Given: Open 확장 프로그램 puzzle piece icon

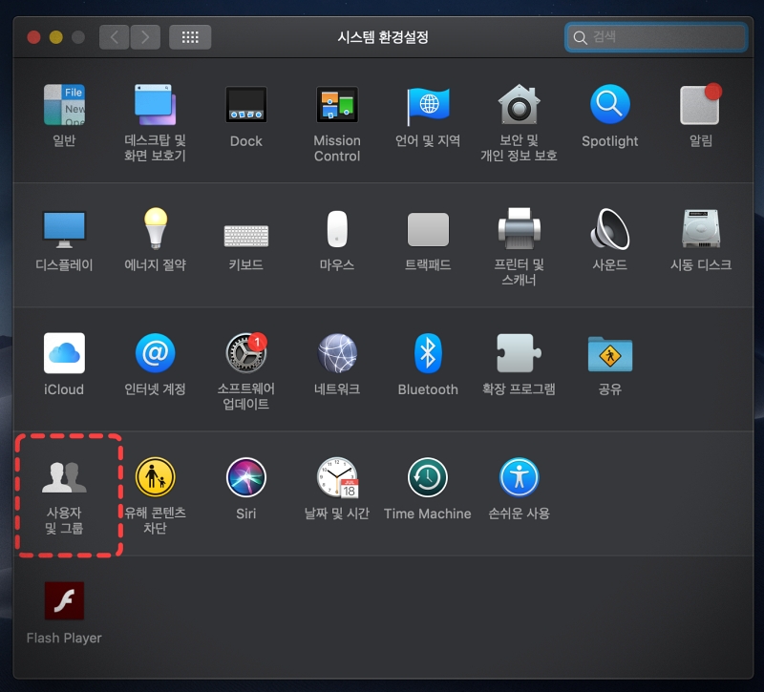Looking at the screenshot, I should (x=519, y=353).
